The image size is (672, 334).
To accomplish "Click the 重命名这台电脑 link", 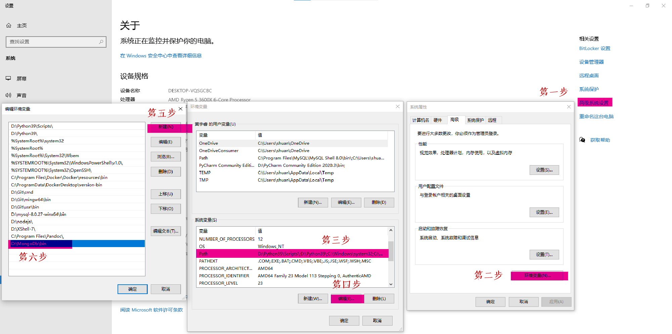I will coord(596,116).
